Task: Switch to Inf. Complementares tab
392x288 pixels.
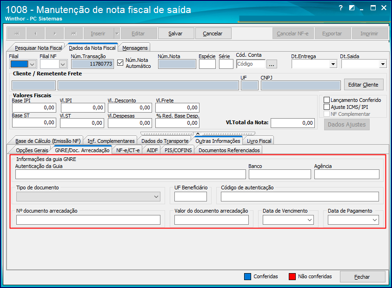Action: [111, 141]
